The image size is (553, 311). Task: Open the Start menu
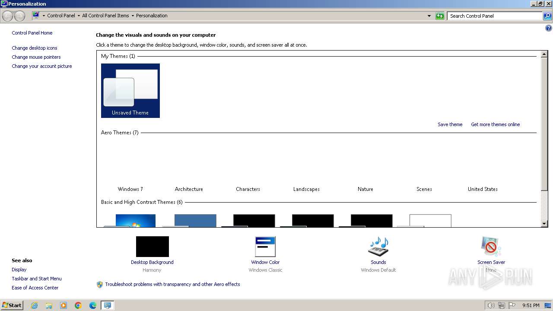[x=12, y=305]
